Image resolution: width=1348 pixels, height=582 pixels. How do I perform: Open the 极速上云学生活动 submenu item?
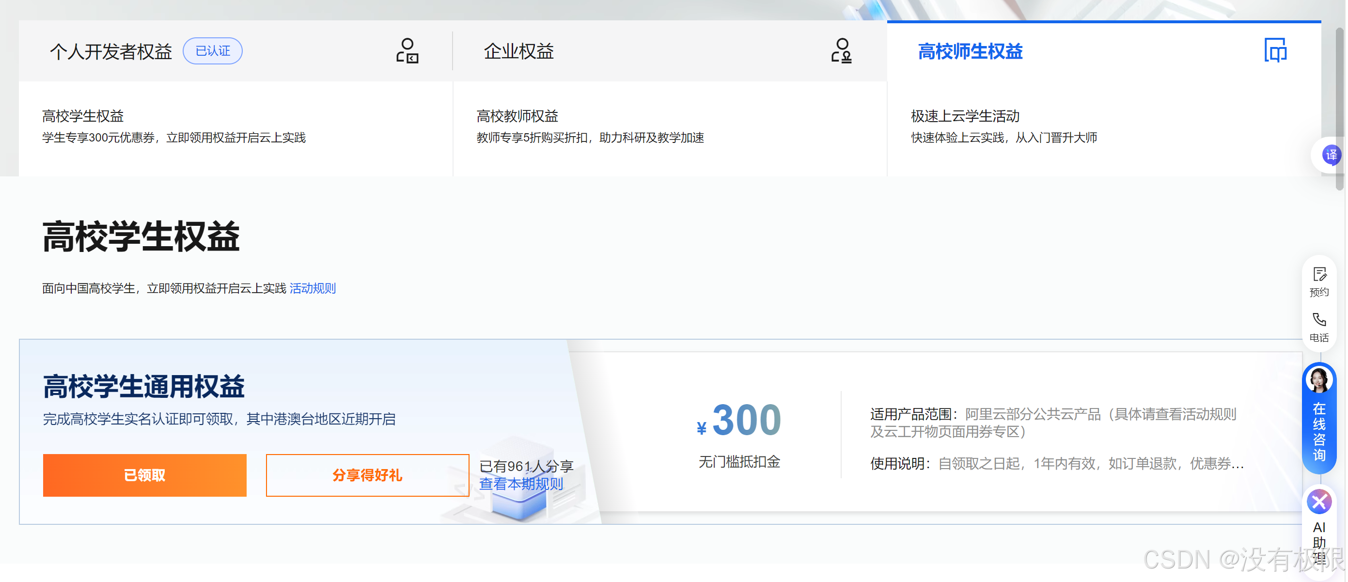click(965, 116)
